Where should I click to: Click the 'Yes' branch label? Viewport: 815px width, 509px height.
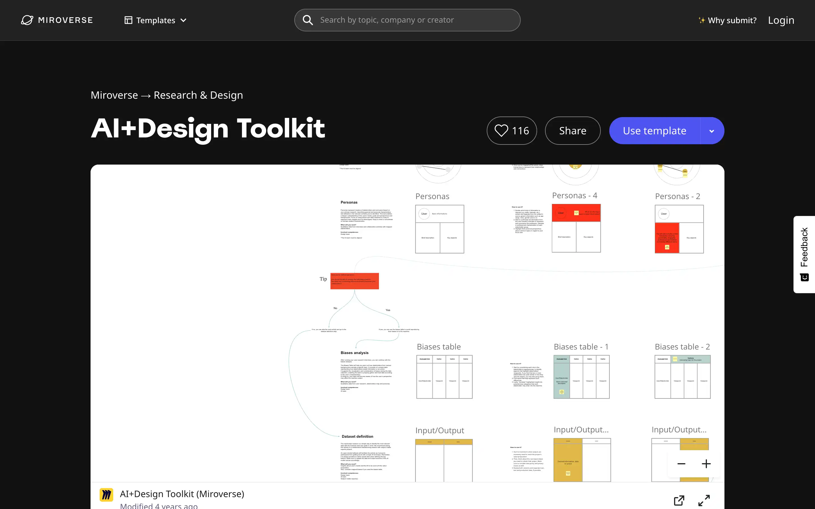coord(388,310)
